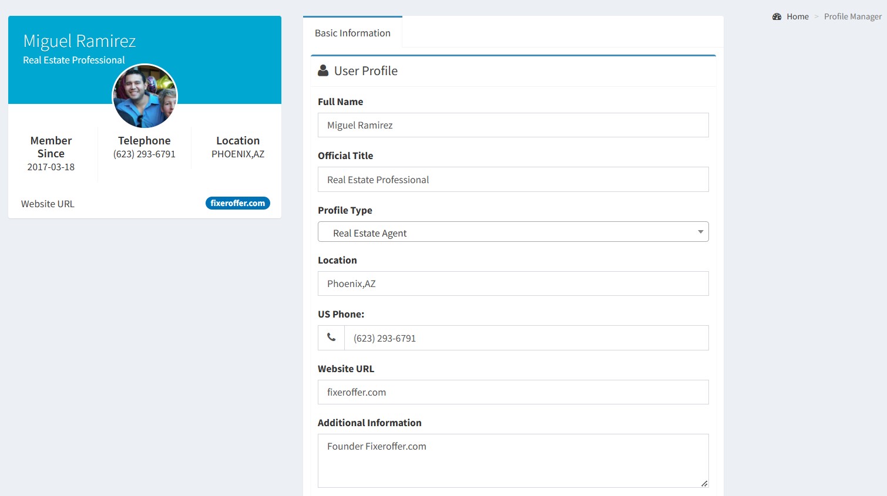Click the Official Title field label
This screenshot has width=887, height=496.
345,156
